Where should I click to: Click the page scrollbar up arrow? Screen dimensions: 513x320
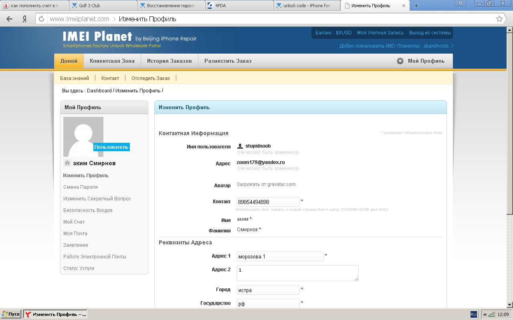click(x=510, y=30)
